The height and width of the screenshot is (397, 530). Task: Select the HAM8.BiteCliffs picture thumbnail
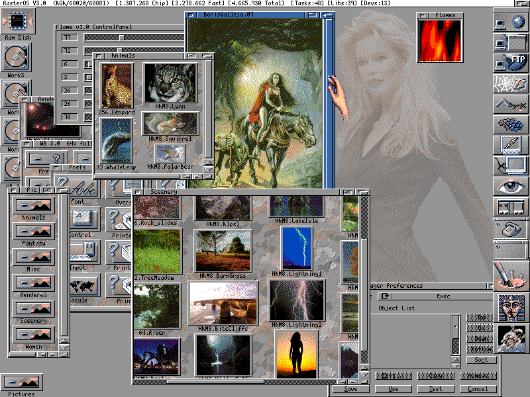(223, 304)
